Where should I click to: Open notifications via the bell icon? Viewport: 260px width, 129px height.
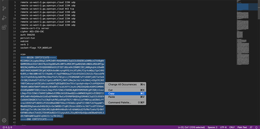pos(256,127)
